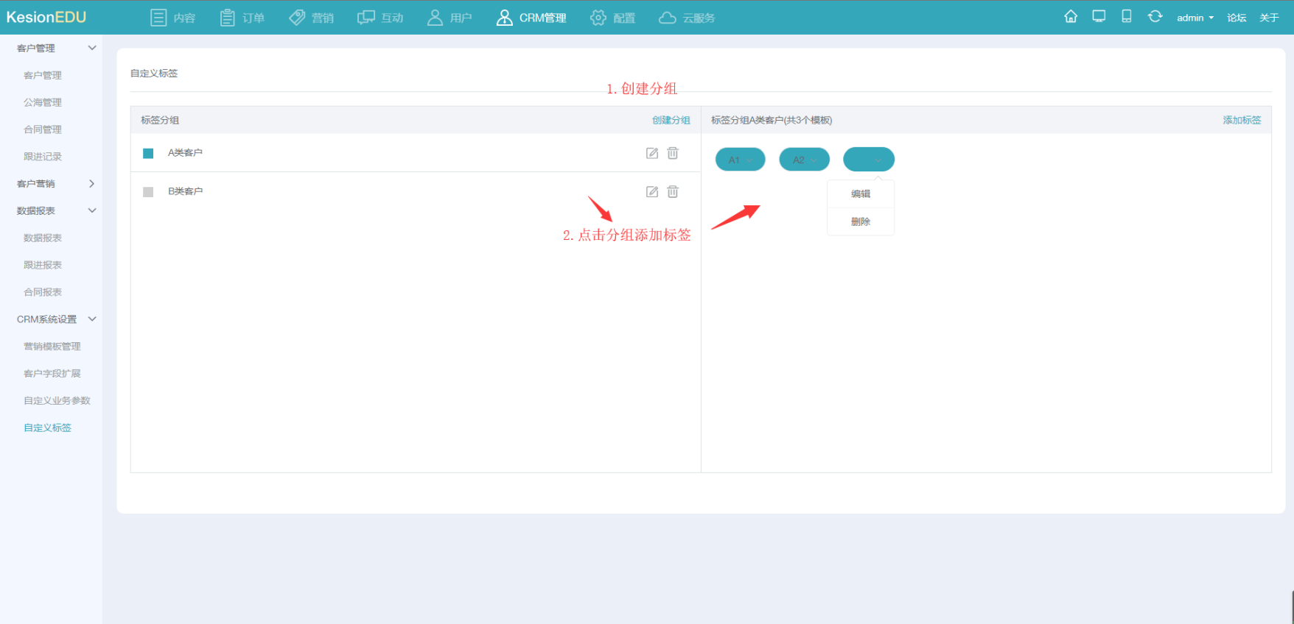Open the admin account dropdown
The width and height of the screenshot is (1294, 624).
(x=1195, y=18)
